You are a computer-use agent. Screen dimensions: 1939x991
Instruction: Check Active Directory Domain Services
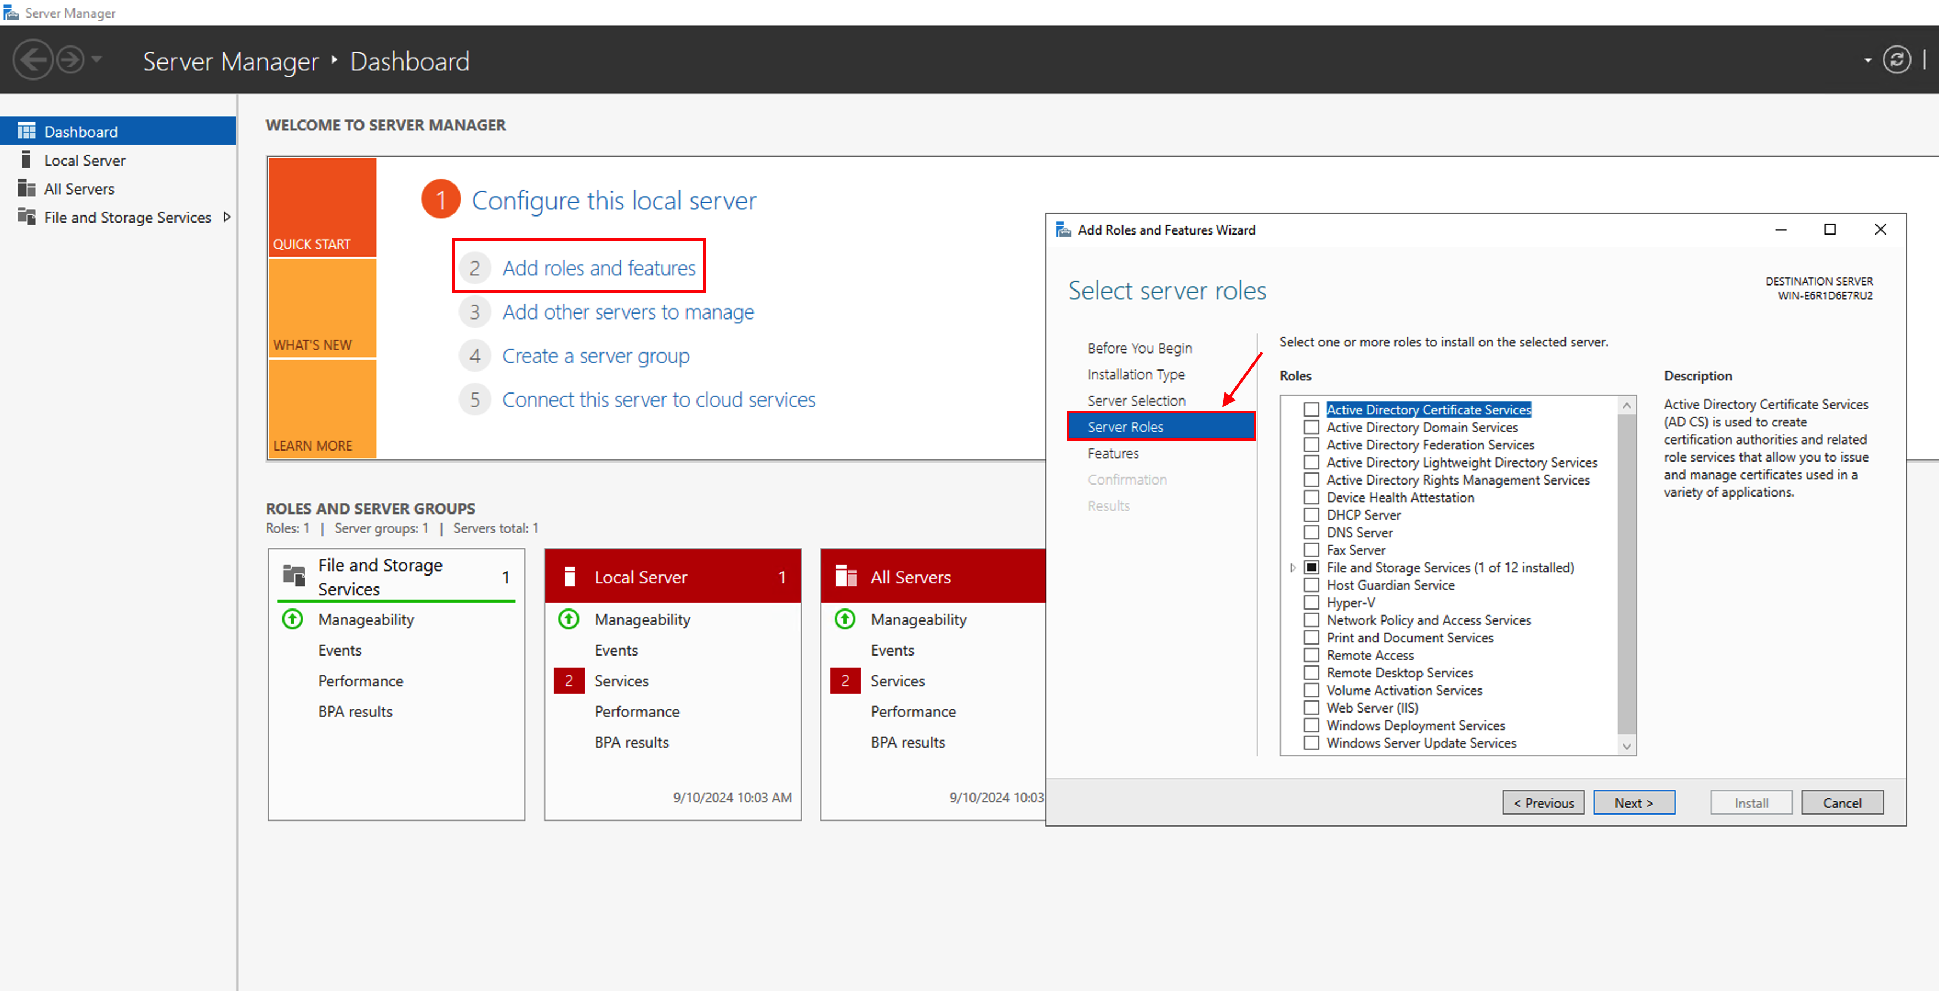(x=1311, y=426)
